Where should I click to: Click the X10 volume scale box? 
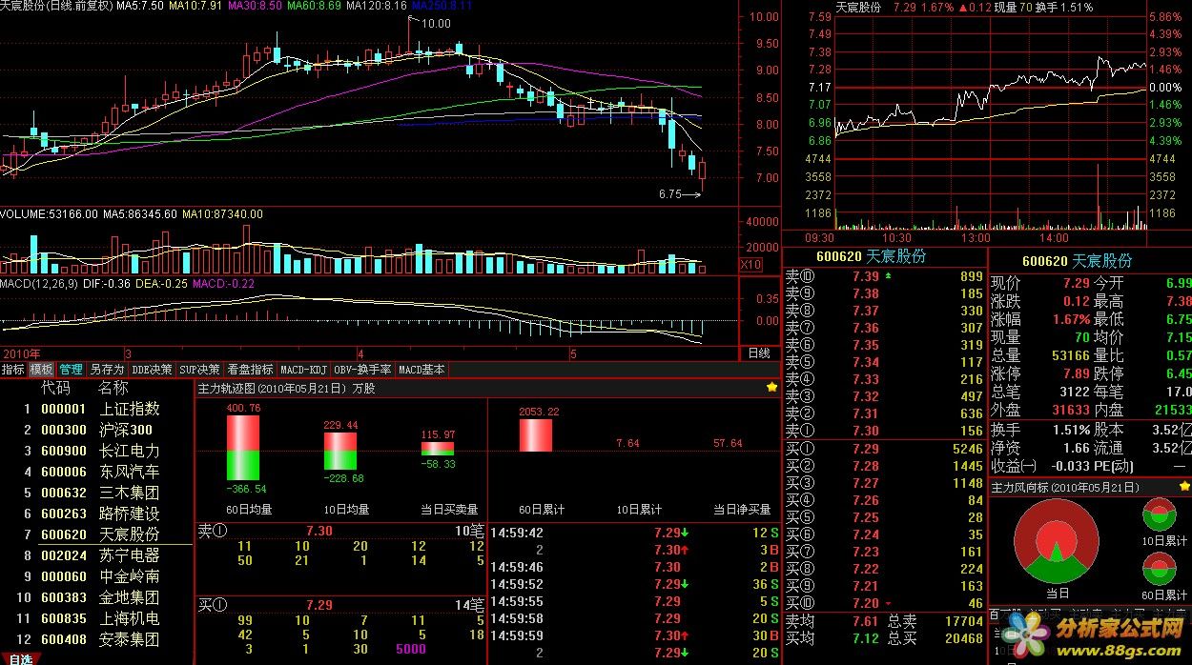(750, 264)
